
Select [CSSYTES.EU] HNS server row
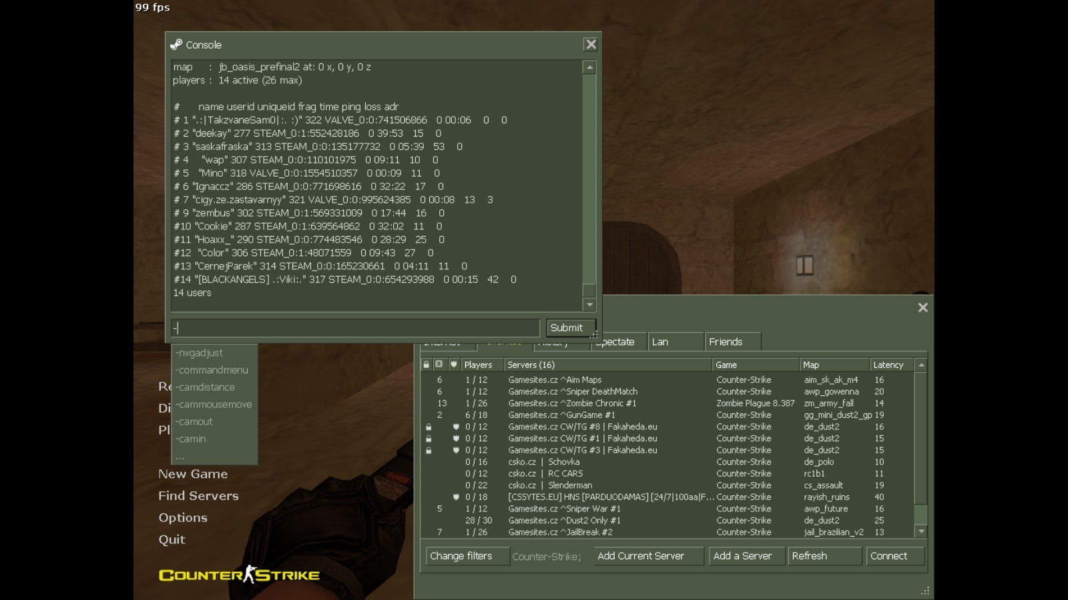coord(667,497)
